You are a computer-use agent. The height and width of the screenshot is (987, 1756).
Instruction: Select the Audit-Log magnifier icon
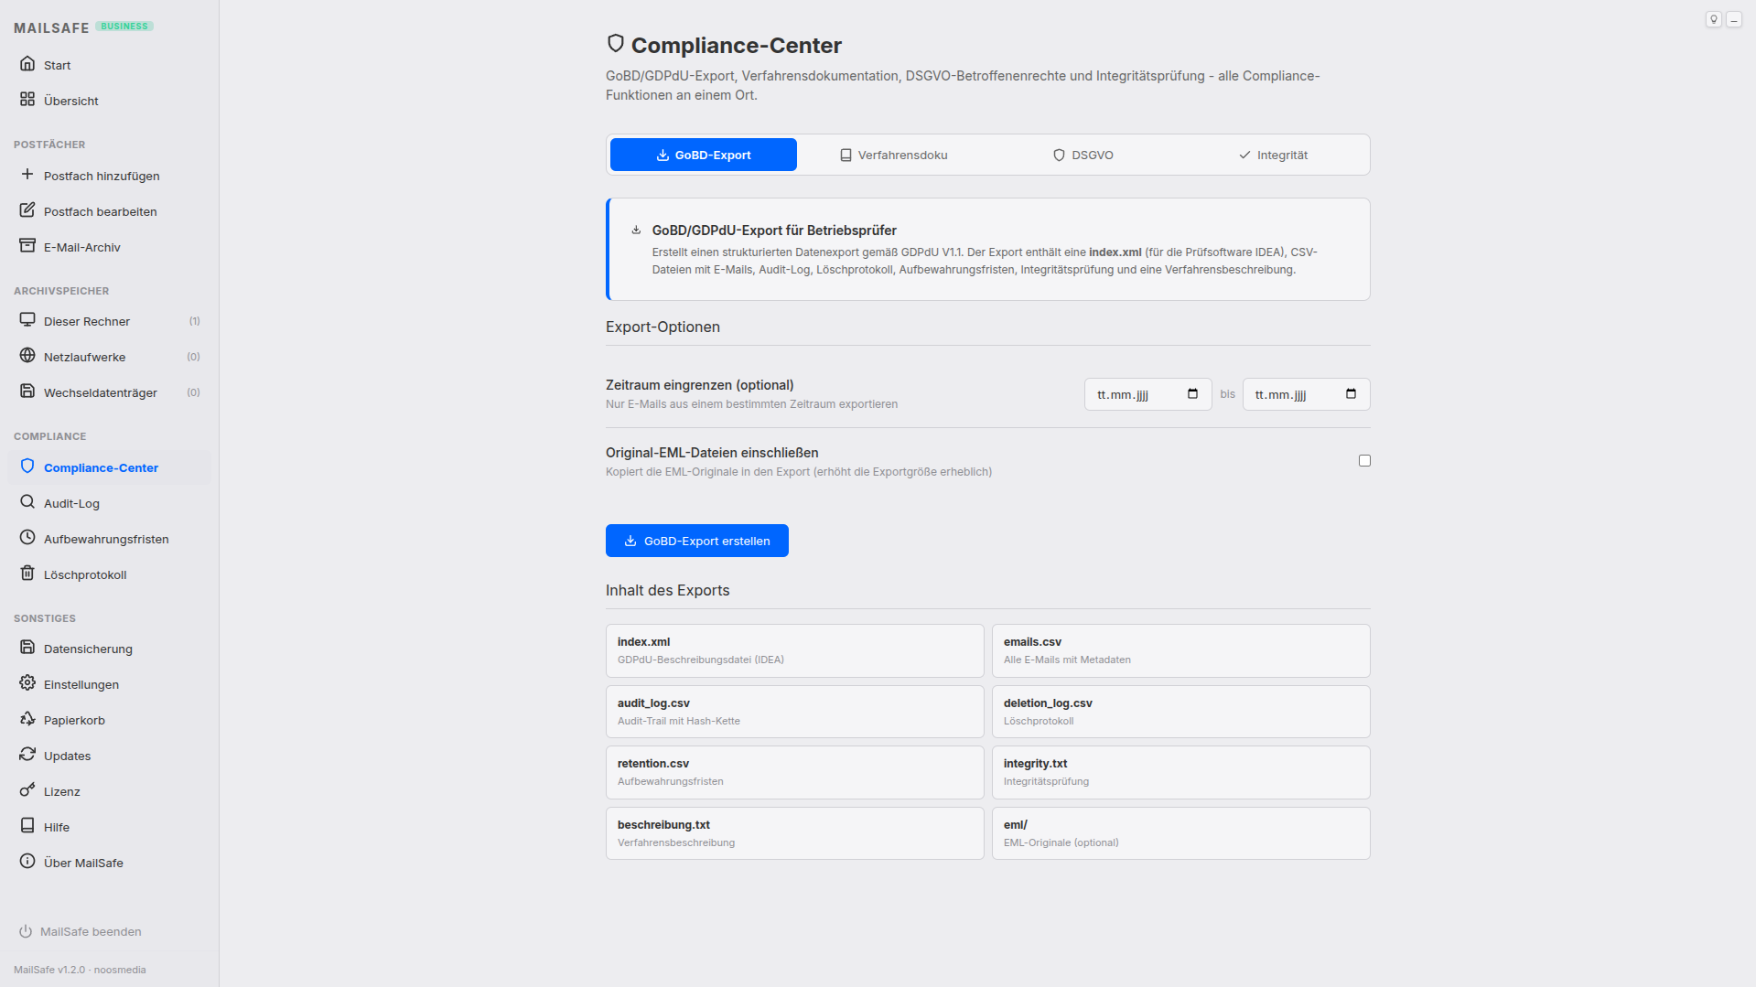point(27,502)
